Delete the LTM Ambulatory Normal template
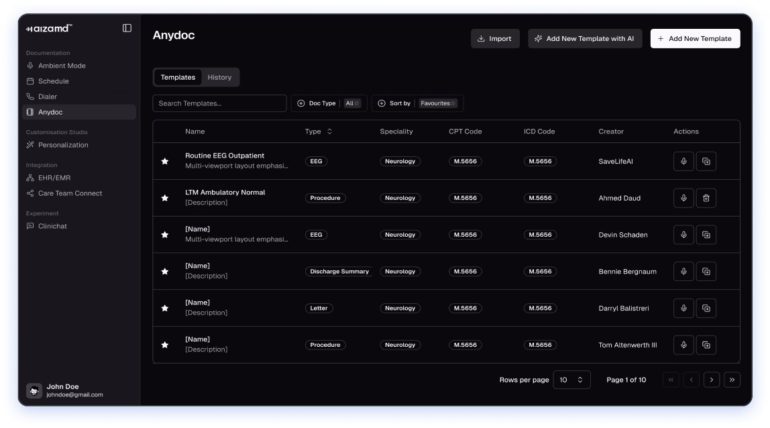Screen dimensions: 770x428 pyautogui.click(x=706, y=198)
